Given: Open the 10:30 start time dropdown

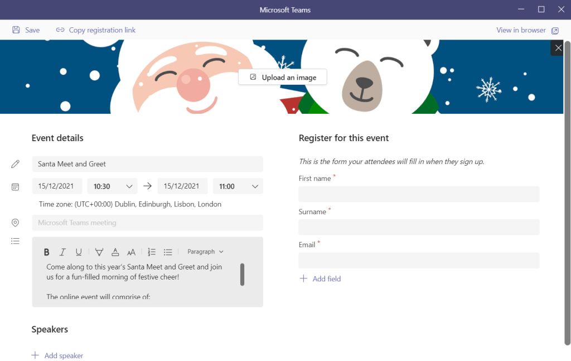Looking at the screenshot, I should click(x=112, y=186).
